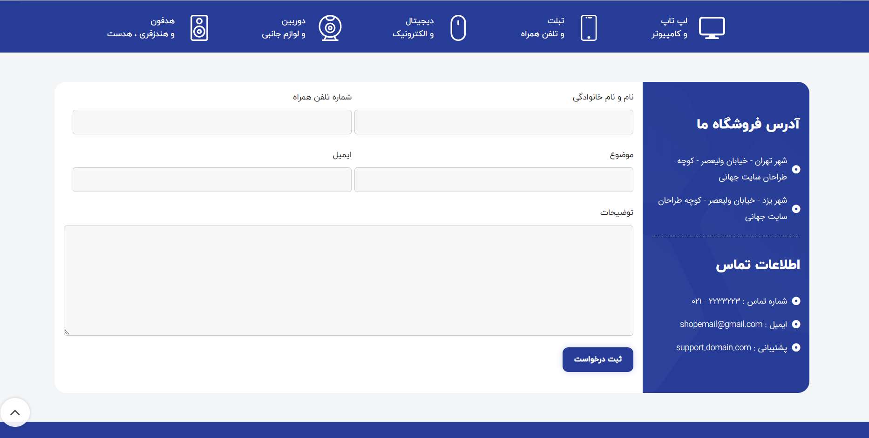
Task: Click the webcam icon for cameras
Action: tap(330, 28)
